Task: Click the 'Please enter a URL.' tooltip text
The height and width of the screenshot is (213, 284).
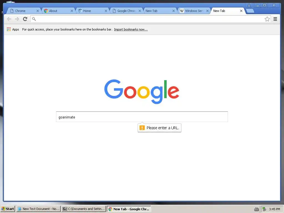Action: click(163, 128)
